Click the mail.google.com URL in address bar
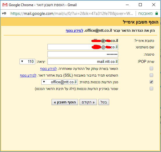The width and height of the screenshot is (161, 152). (x=72, y=13)
